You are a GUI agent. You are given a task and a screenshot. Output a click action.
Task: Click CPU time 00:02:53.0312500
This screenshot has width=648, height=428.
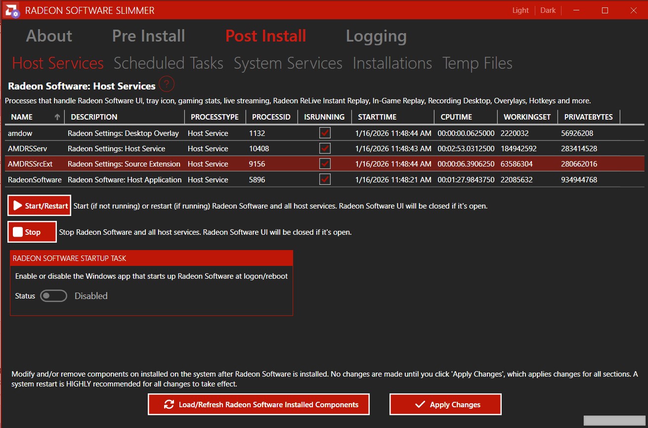[x=466, y=149]
